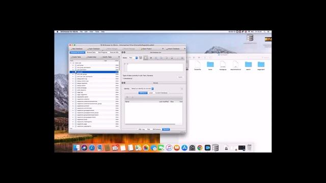Click the Modify Table button
This screenshot has height=183, width=326.
[107, 57]
